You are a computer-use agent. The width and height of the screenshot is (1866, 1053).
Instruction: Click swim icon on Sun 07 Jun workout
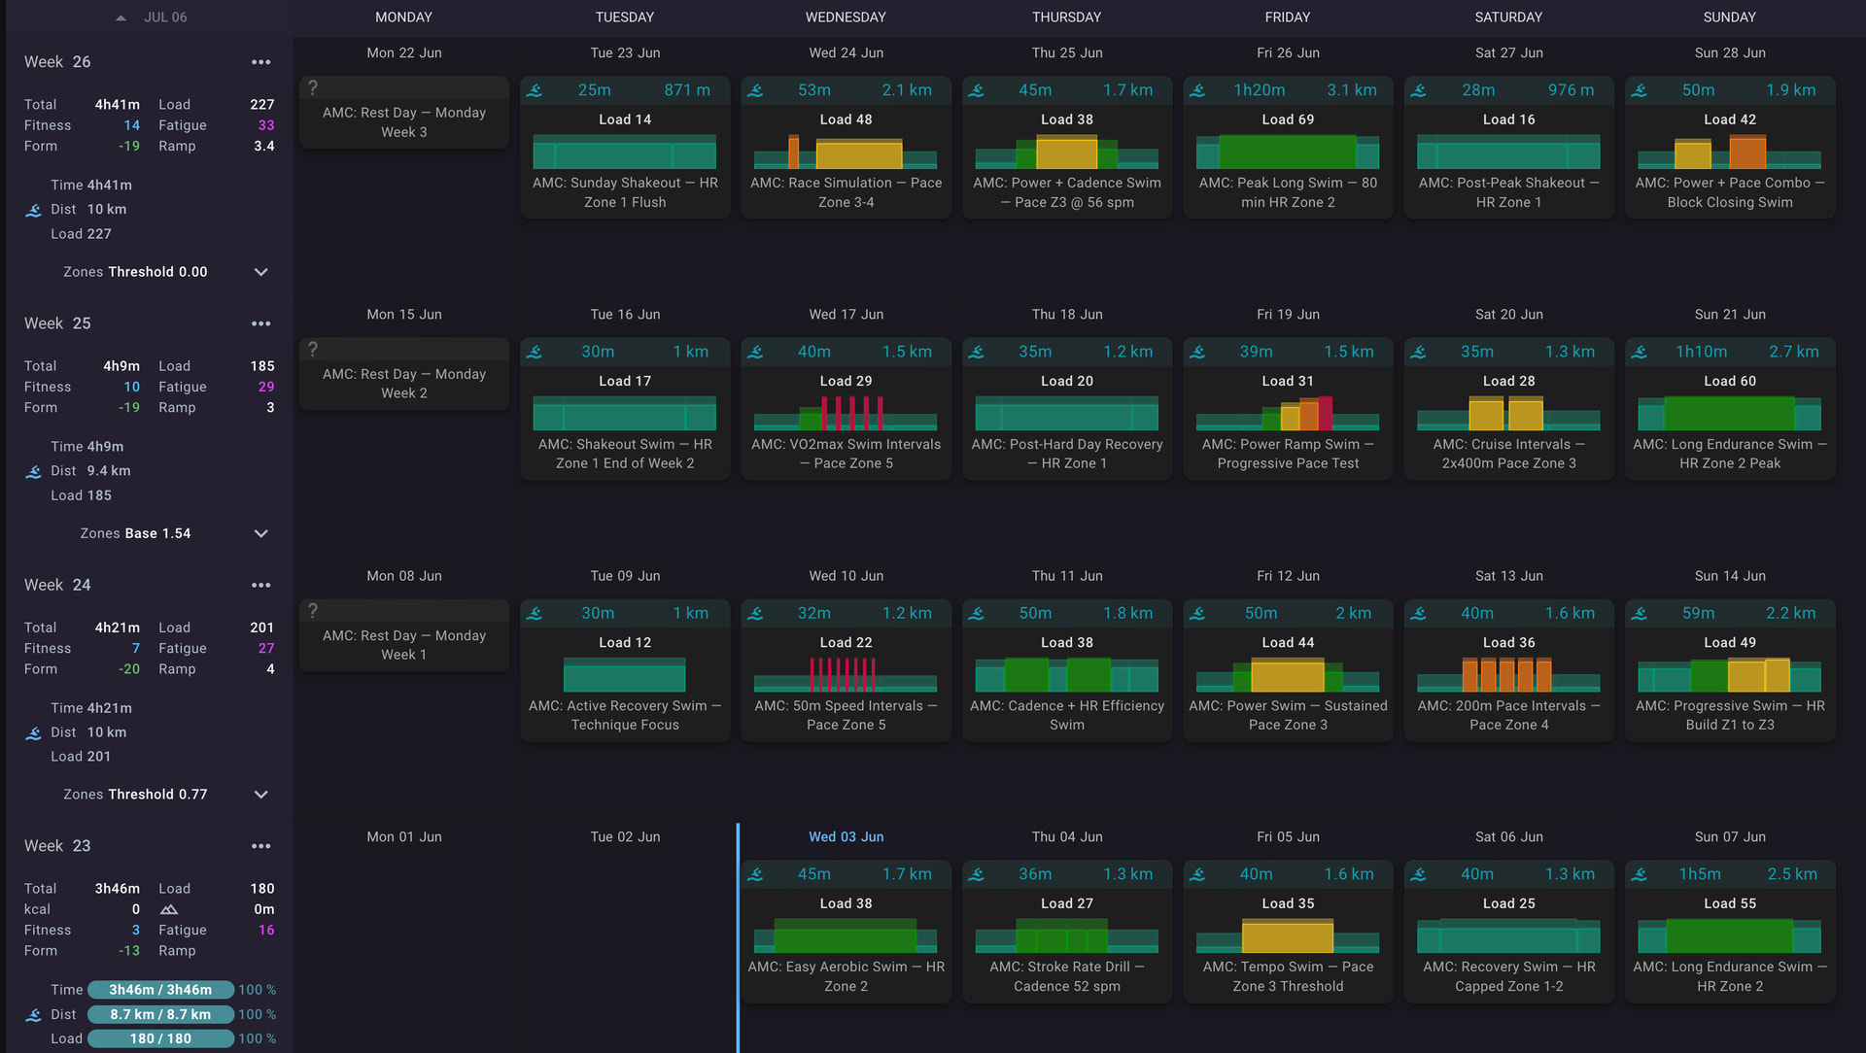1640,874
